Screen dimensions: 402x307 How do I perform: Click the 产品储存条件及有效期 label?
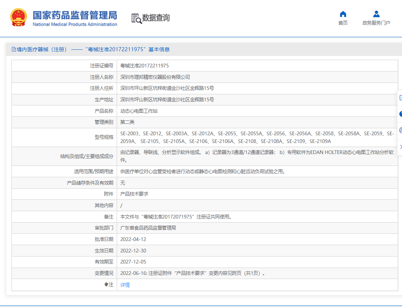coord(90,183)
